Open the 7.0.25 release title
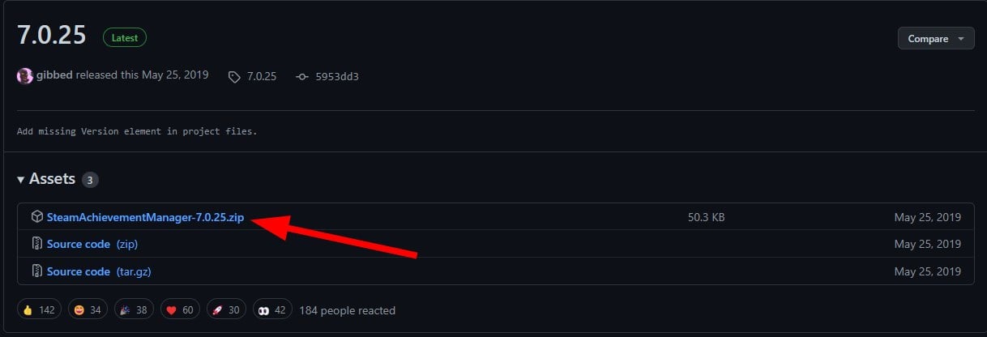 51,37
